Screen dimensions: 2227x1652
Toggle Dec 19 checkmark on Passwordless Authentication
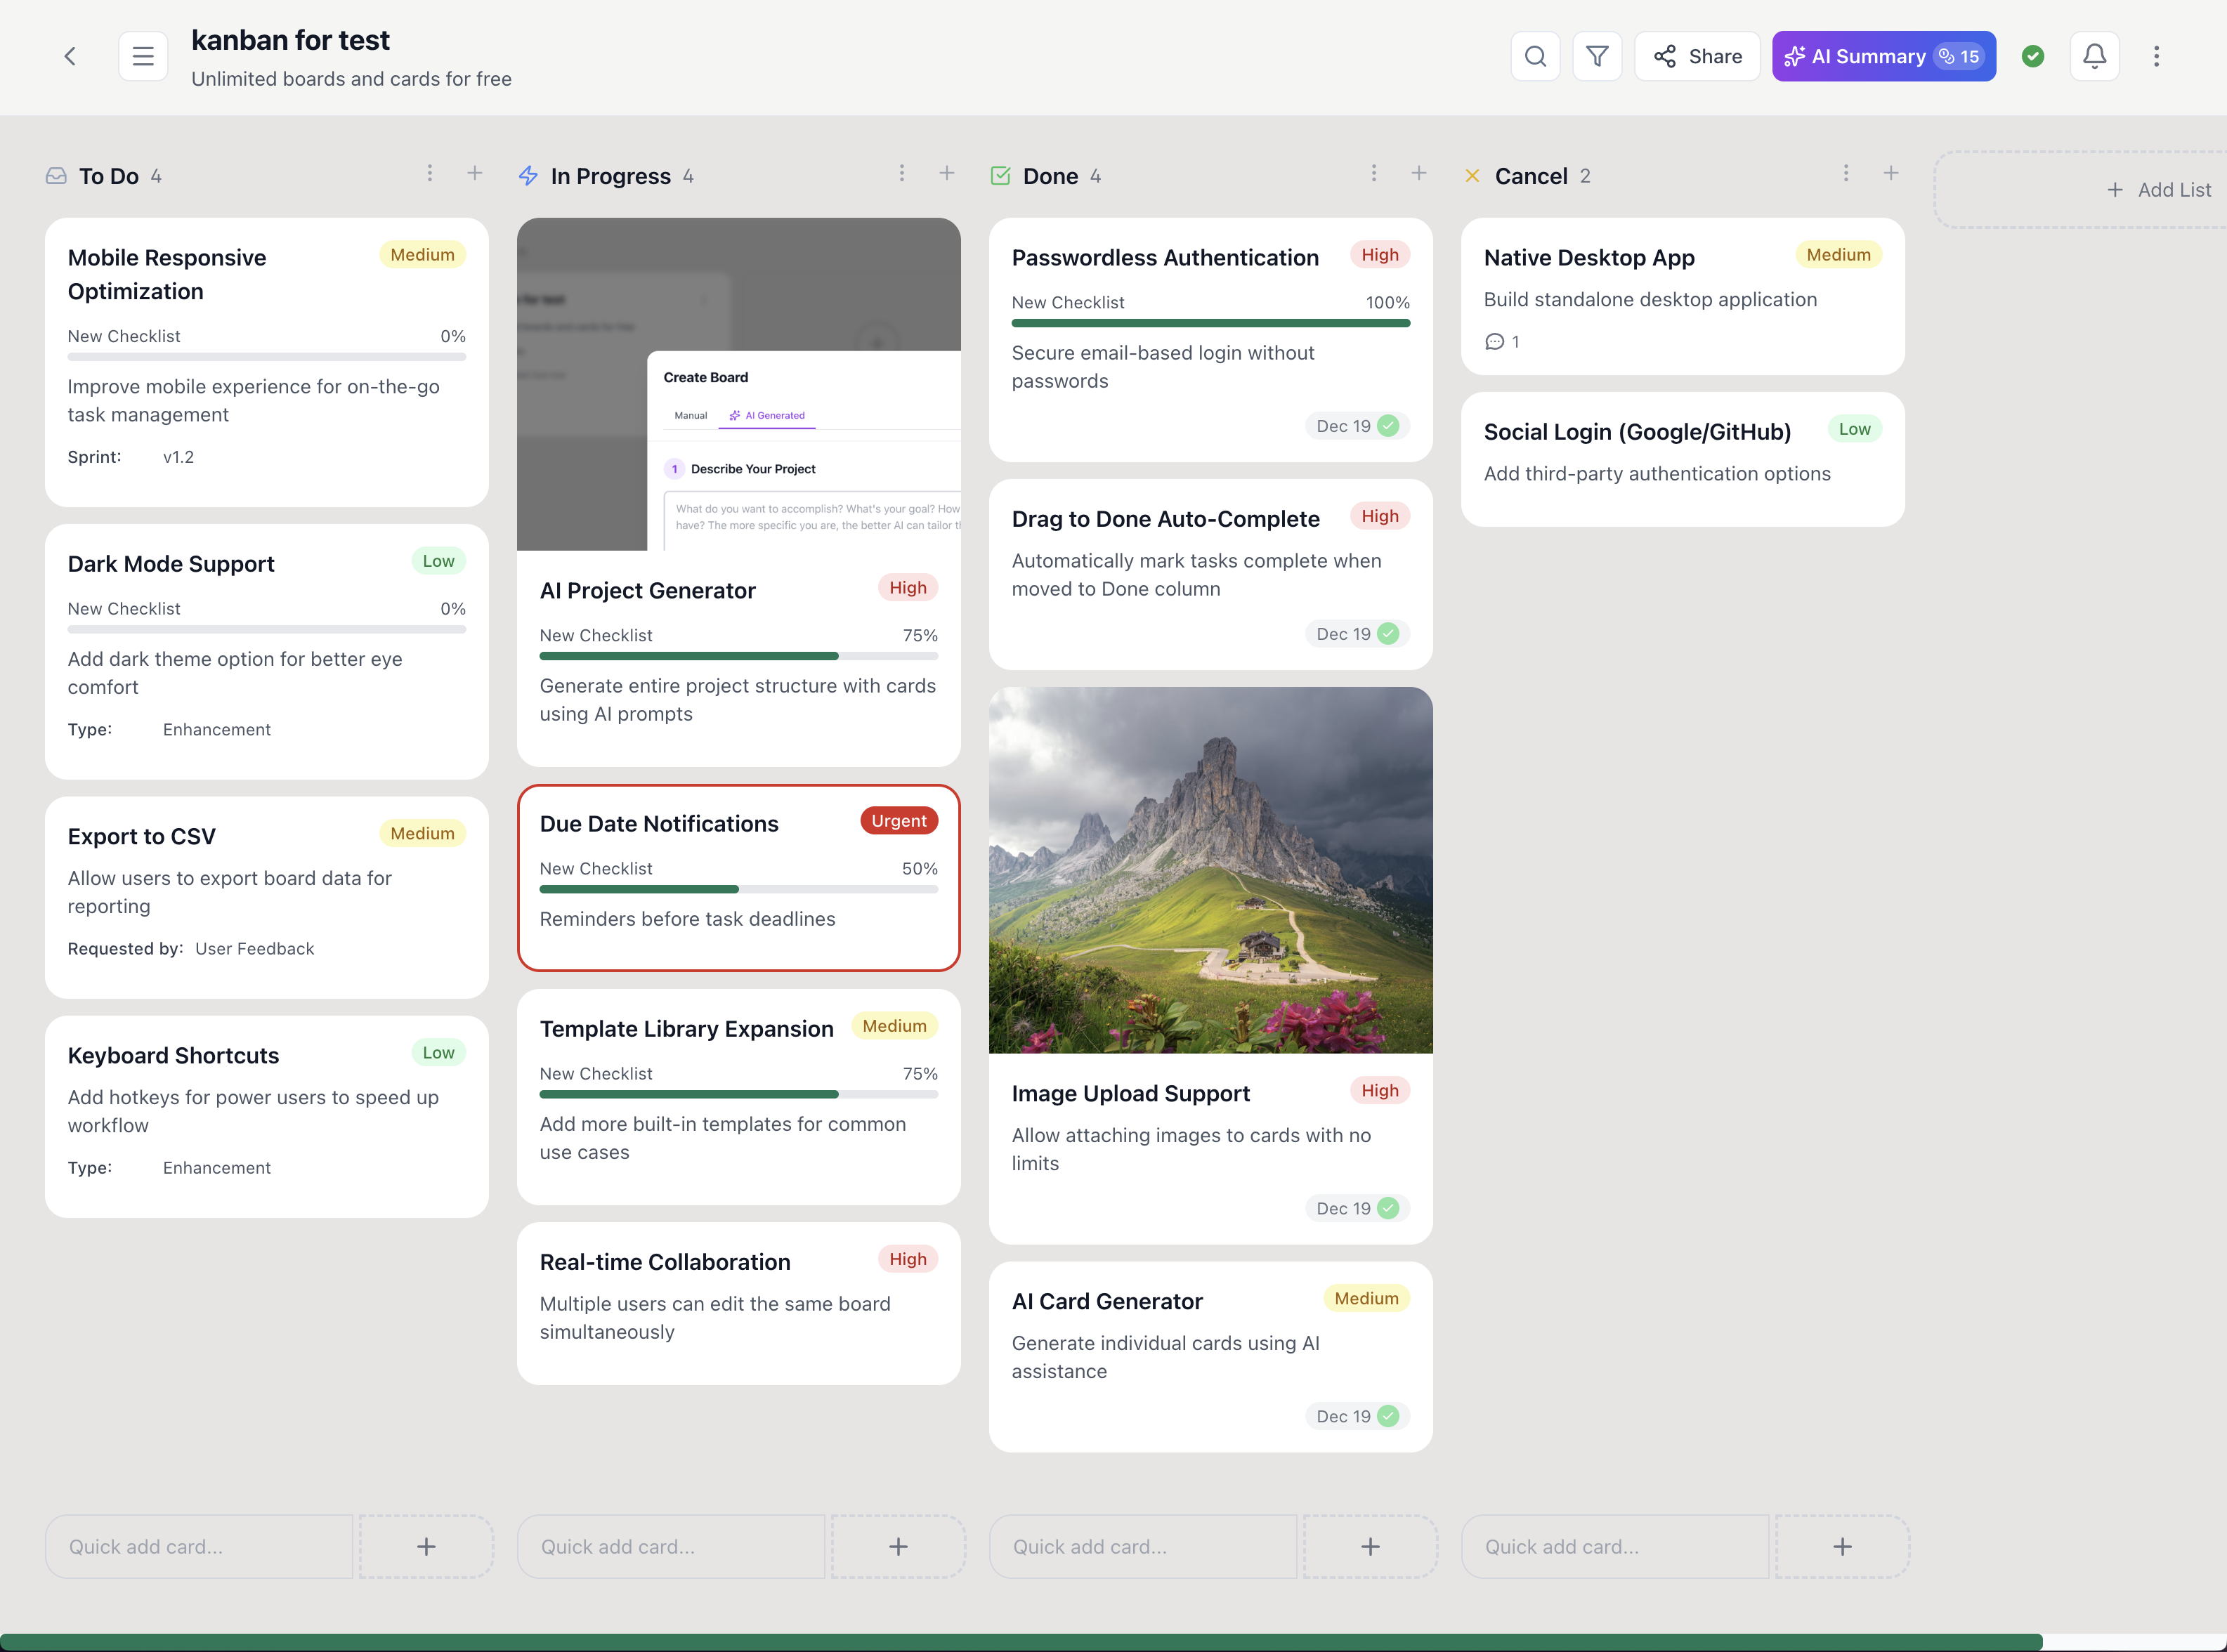click(1388, 426)
